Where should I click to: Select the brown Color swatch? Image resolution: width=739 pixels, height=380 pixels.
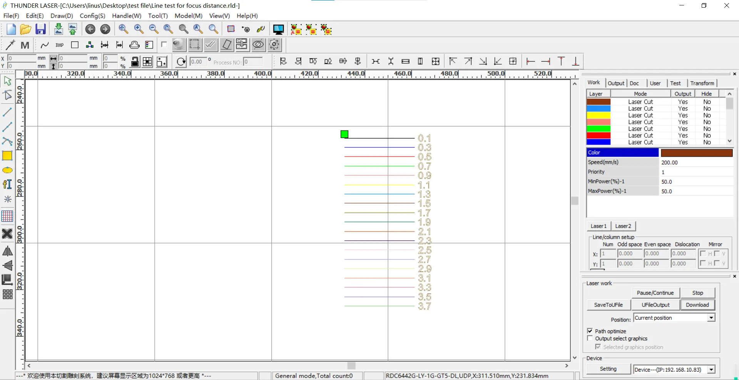coord(696,153)
